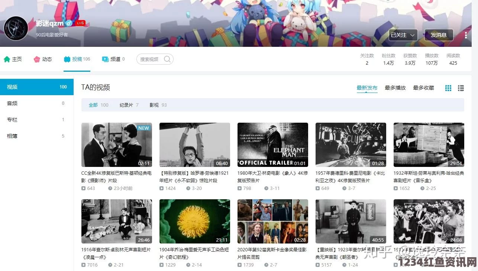The width and height of the screenshot is (478, 271).
Task: Open the 动态 activity tab
Action: point(43,59)
